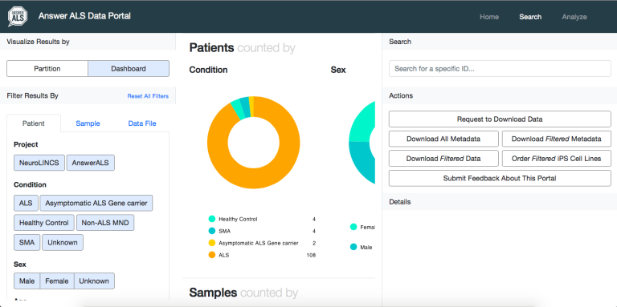
Task: Click Download All Metadata button
Action: [x=443, y=139]
